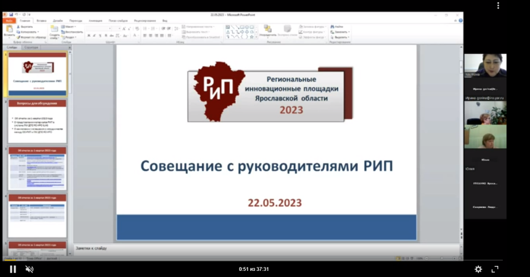The height and width of the screenshot is (277, 530).
Task: Click the center text alignment icon
Action: (150, 36)
